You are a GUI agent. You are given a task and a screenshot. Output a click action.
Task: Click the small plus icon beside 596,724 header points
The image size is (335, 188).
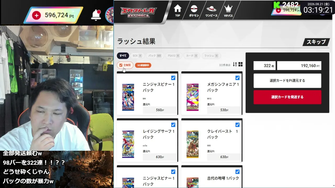point(278,10)
